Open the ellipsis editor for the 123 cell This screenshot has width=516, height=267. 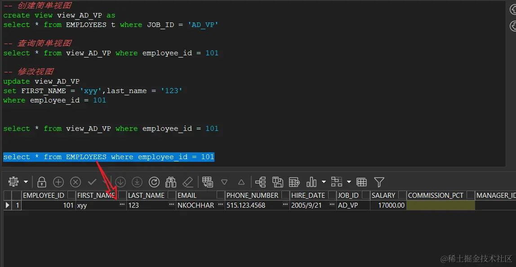point(171,205)
